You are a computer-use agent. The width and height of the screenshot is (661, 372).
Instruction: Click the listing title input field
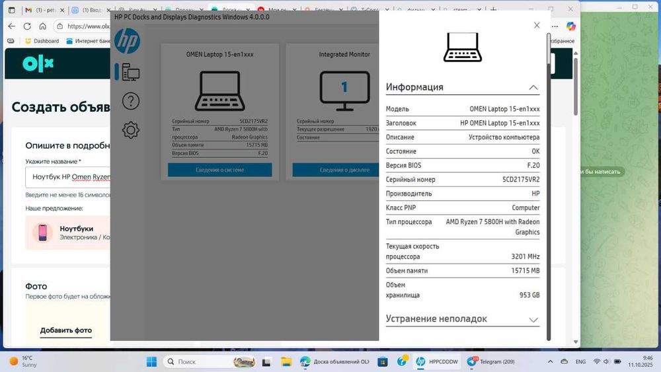pyautogui.click(x=68, y=177)
